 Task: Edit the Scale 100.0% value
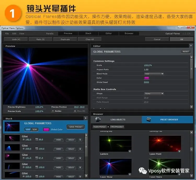click(x=148, y=65)
